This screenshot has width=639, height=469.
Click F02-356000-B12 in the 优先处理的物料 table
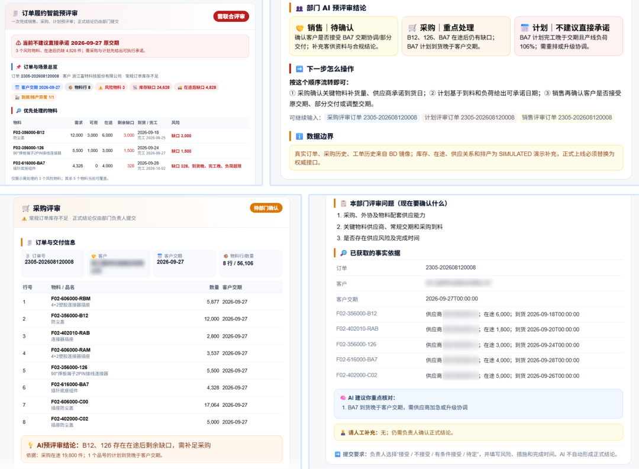[29, 132]
